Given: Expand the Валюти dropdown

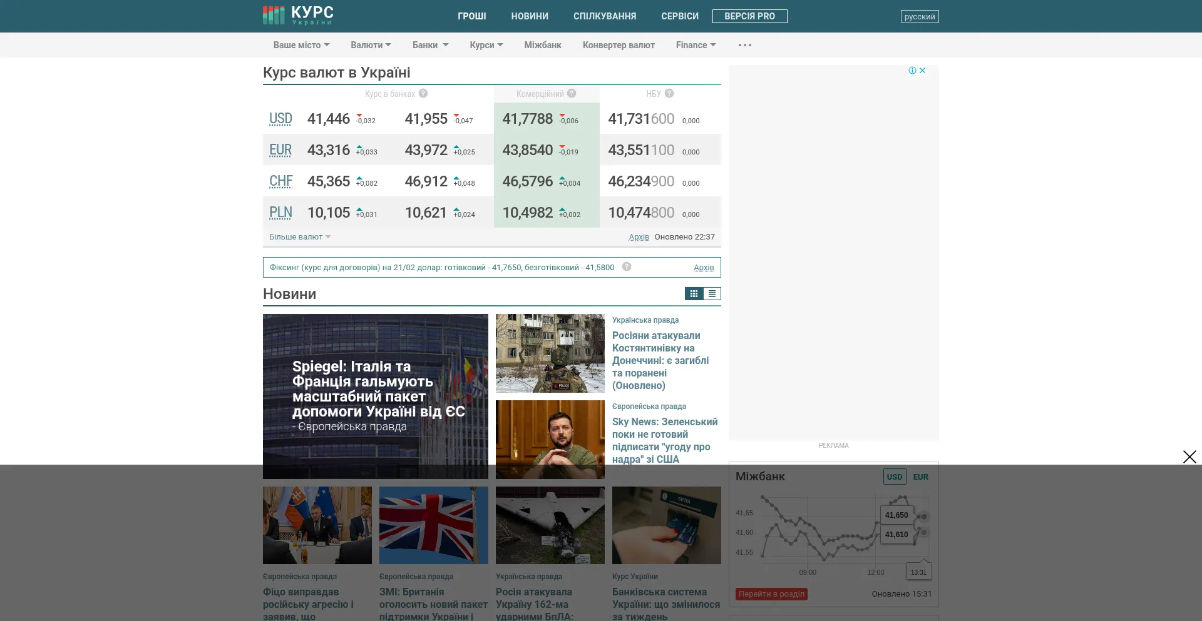Looking at the screenshot, I should 371,45.
